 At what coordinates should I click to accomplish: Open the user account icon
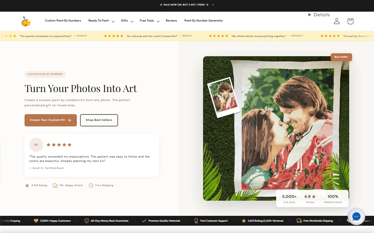[x=337, y=21]
